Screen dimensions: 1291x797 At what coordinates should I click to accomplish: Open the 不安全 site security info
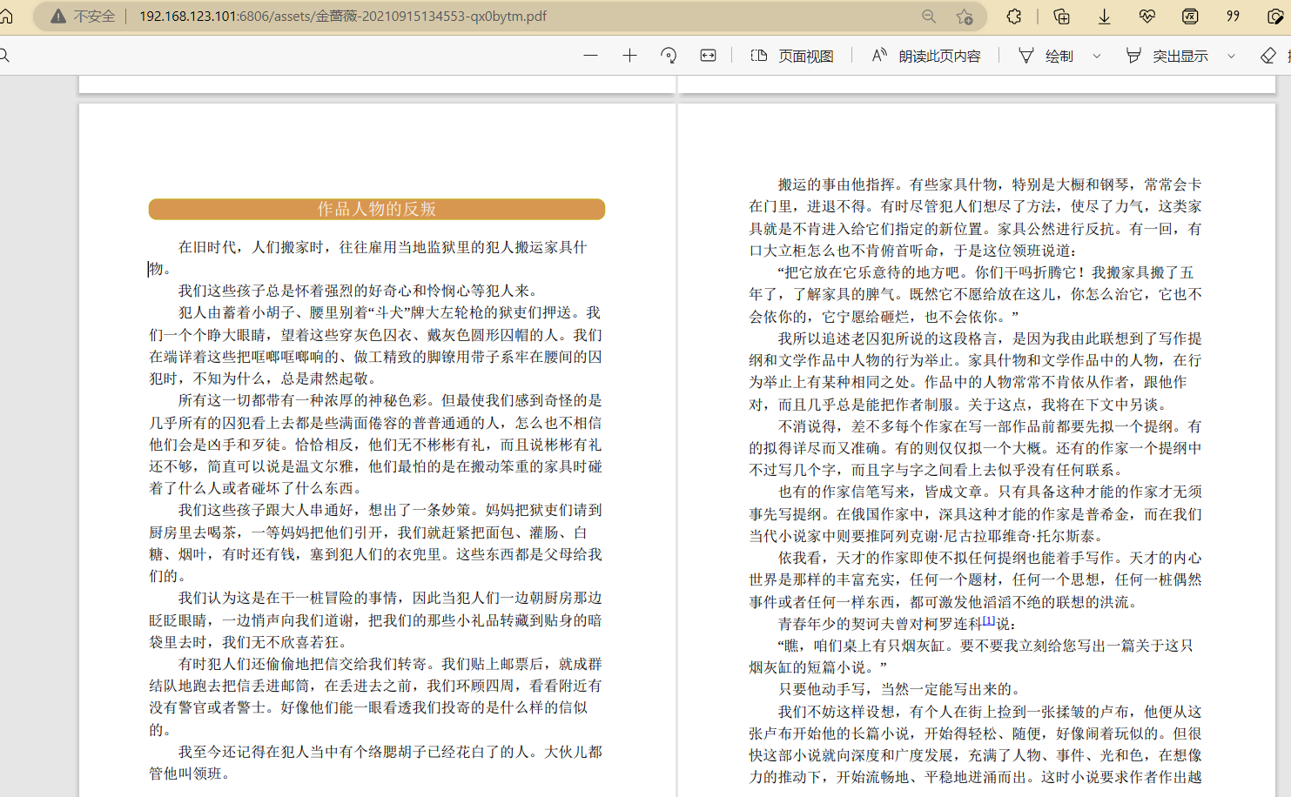pos(84,17)
